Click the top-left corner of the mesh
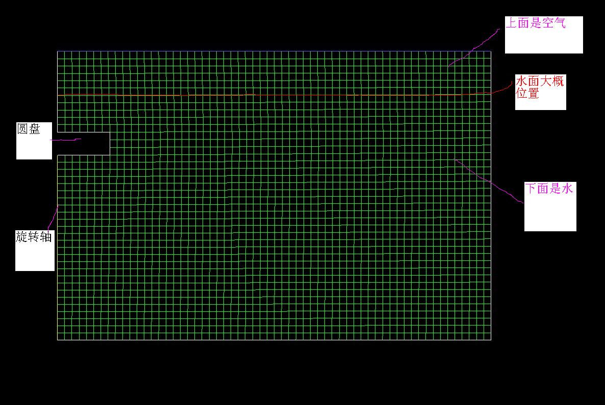This screenshot has width=605, height=405. pyautogui.click(x=57, y=51)
